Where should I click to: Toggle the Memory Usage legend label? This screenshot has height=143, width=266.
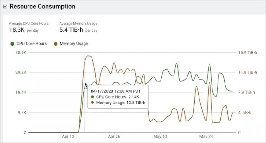[x=74, y=44]
